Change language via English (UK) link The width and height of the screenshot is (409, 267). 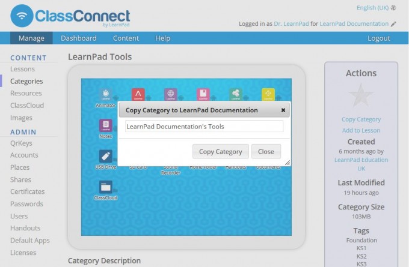click(x=373, y=8)
